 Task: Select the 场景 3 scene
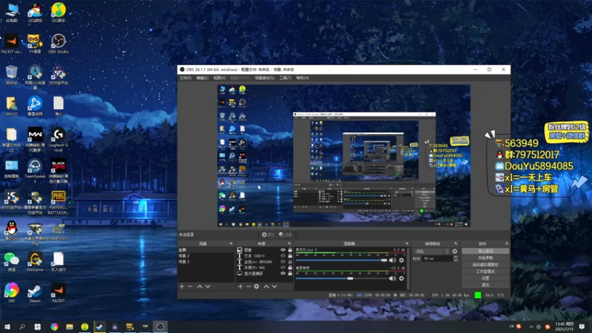[x=206, y=262]
